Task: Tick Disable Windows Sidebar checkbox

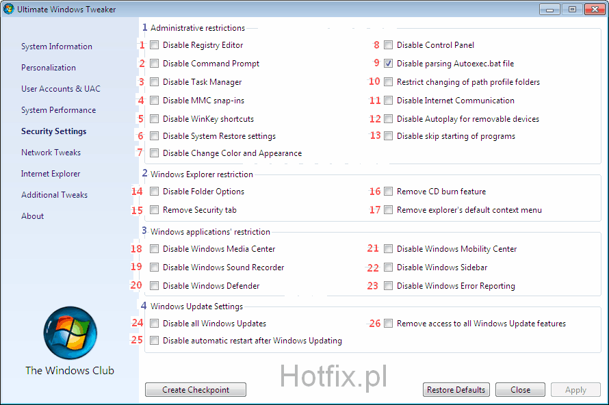Action: pos(389,267)
